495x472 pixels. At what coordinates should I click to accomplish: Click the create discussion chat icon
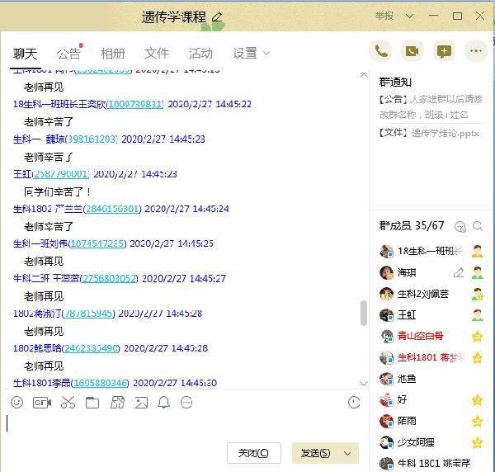pyautogui.click(x=444, y=51)
